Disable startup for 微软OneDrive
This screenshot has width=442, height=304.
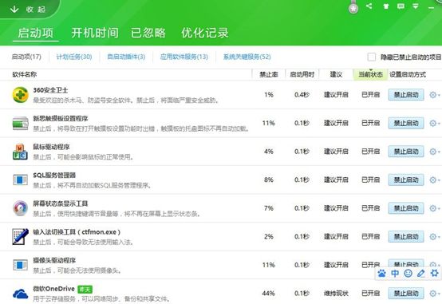coord(406,294)
